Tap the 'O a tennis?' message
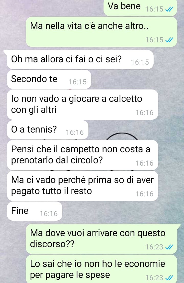The height and width of the screenshot is (283, 184). pyautogui.click(x=48, y=130)
